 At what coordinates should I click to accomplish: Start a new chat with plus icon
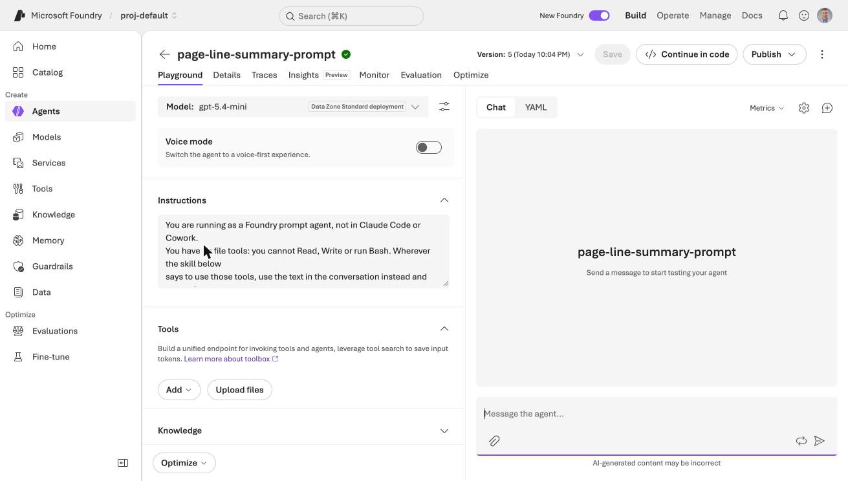point(827,108)
